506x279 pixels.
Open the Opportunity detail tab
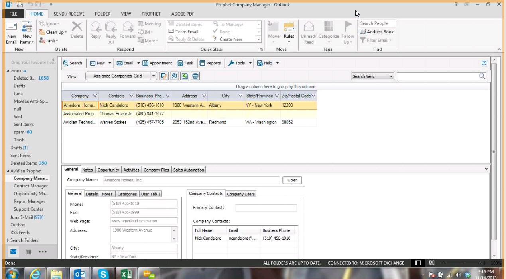click(x=108, y=170)
